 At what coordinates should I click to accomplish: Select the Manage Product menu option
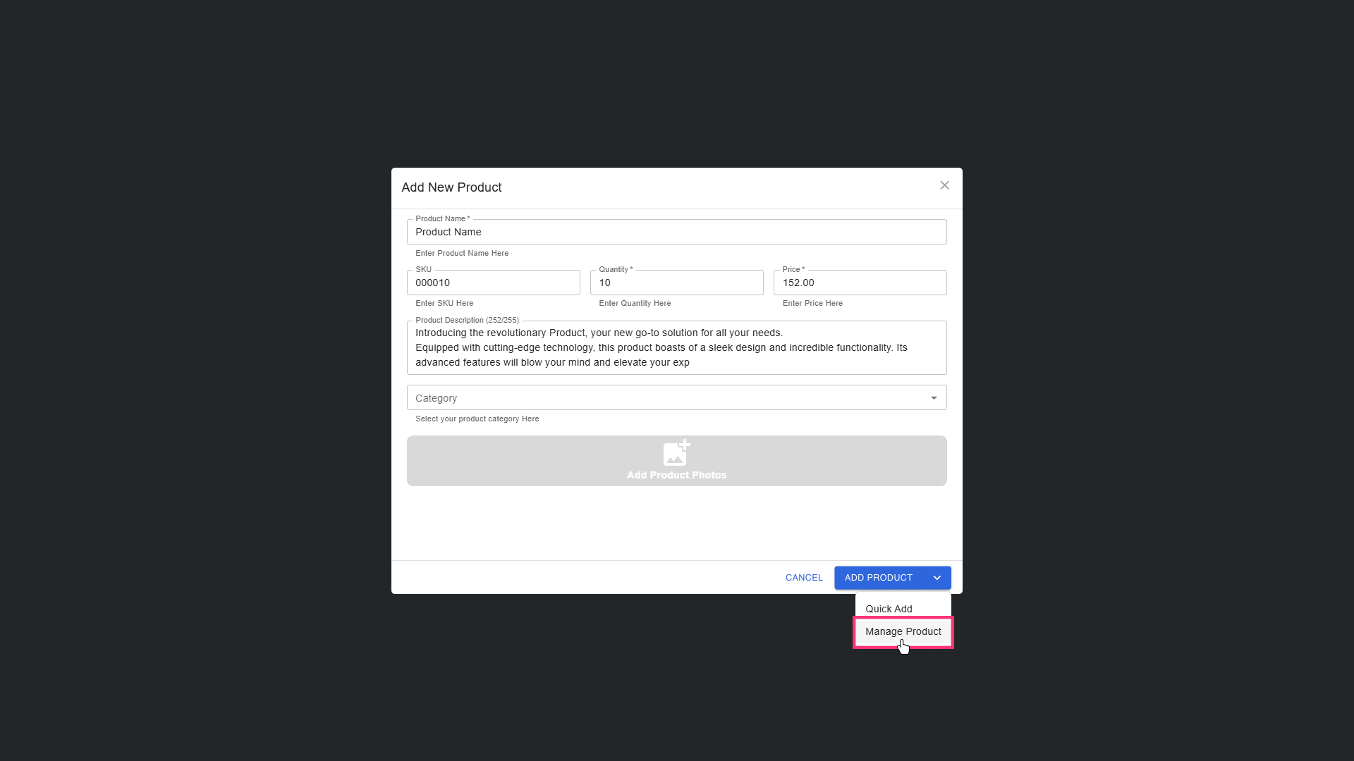pyautogui.click(x=903, y=631)
